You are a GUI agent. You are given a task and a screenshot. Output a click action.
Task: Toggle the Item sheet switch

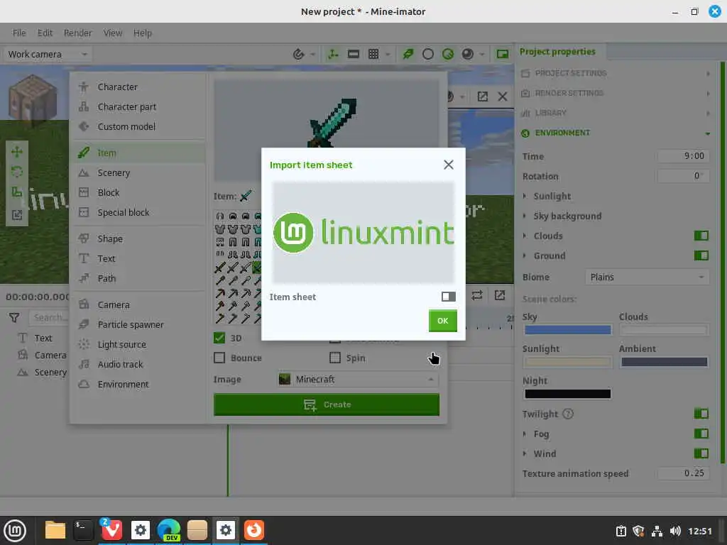point(448,297)
